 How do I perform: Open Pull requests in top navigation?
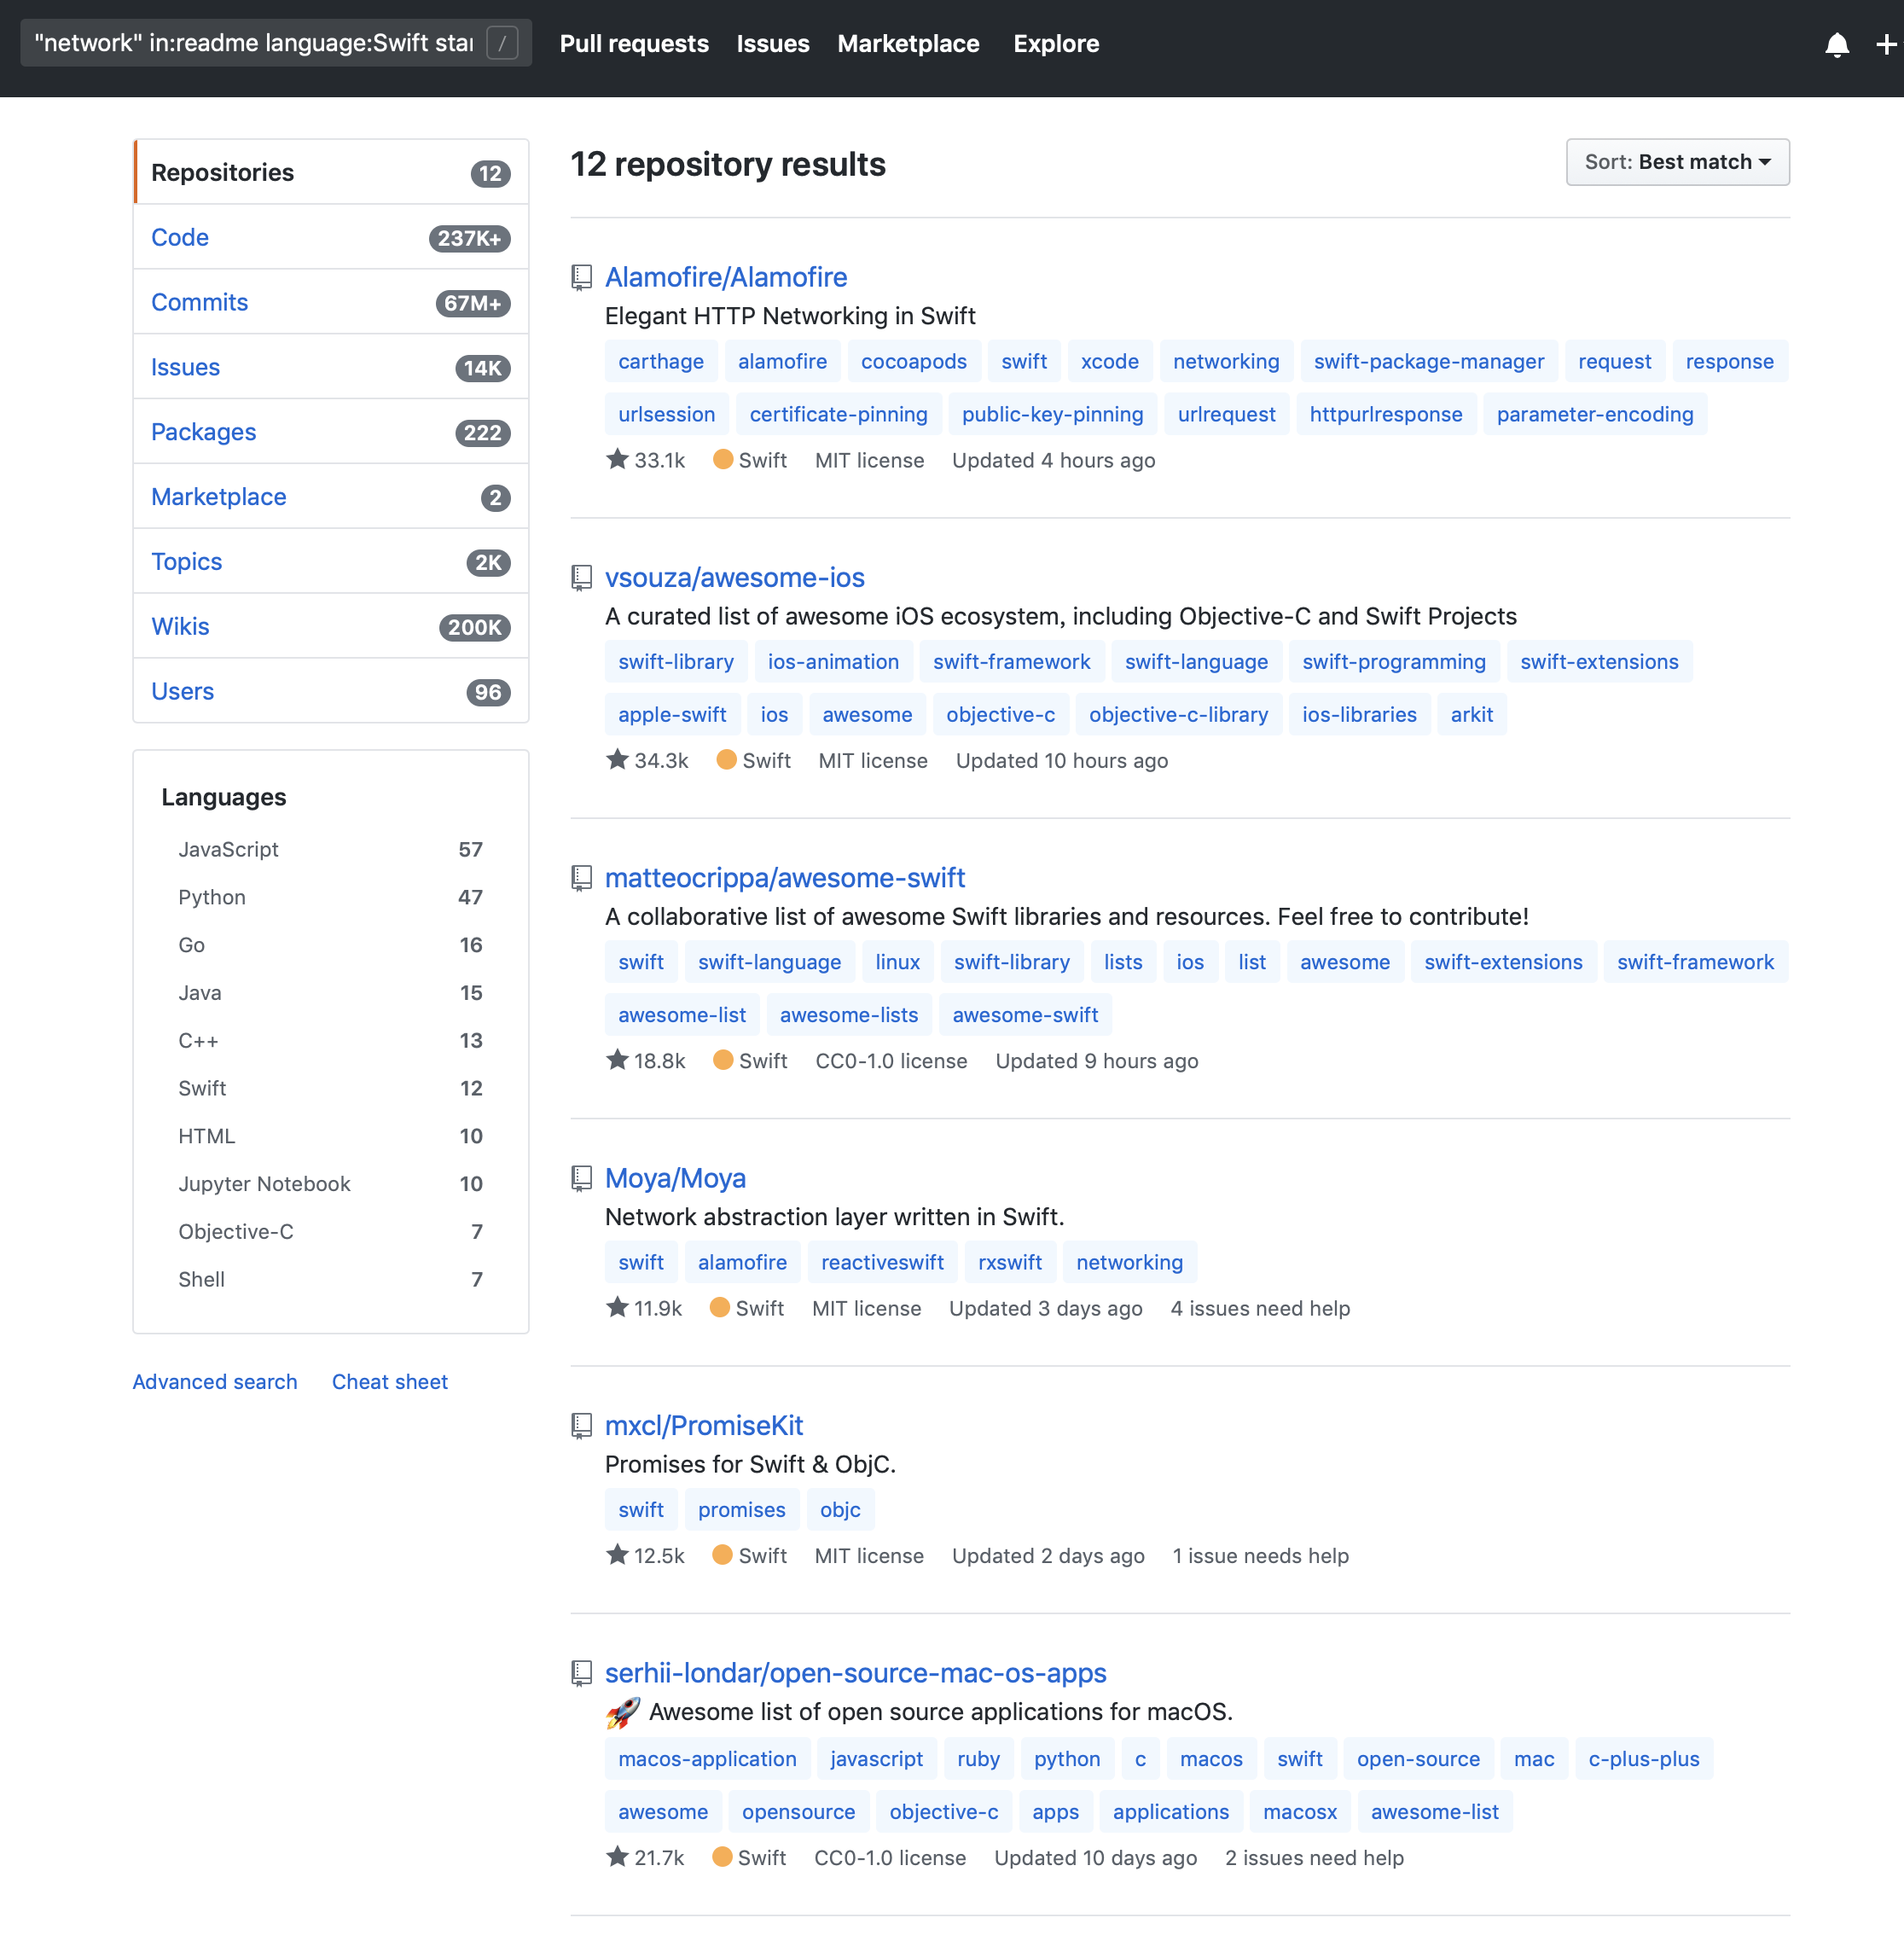(633, 44)
